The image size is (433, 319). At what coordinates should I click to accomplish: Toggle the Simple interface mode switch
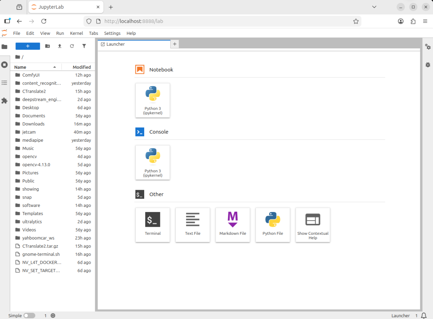click(x=29, y=315)
